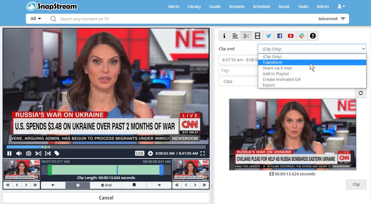Open the All search filter dropdown

[x=36, y=19]
